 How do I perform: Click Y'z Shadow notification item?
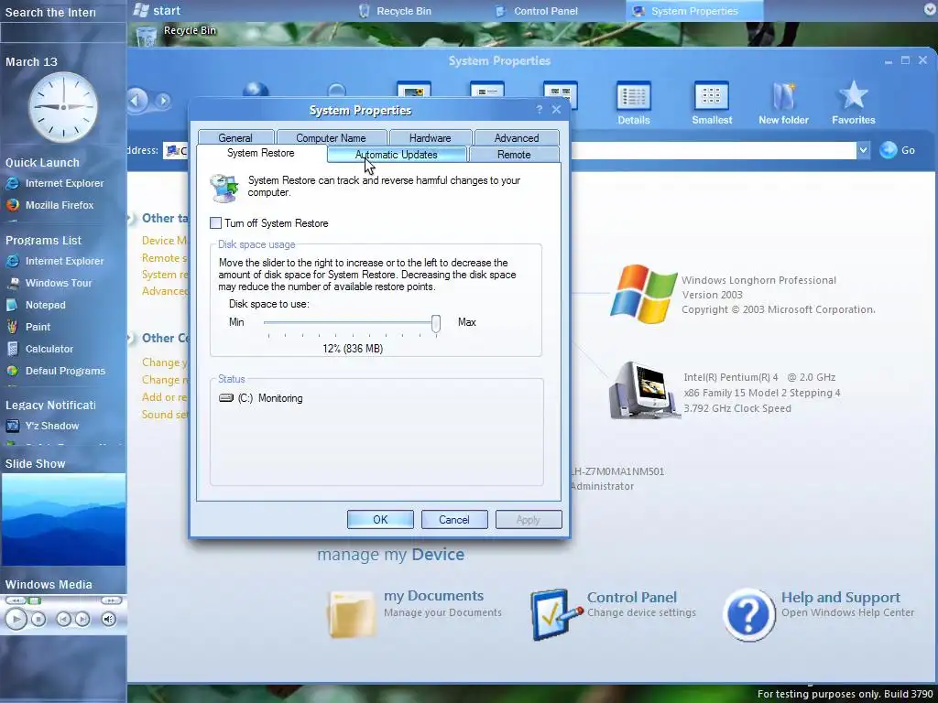tap(42, 426)
